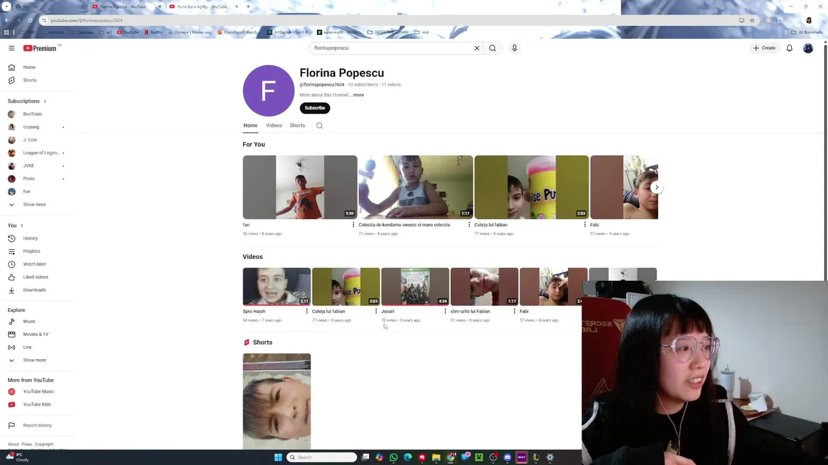Image resolution: width=828 pixels, height=465 pixels.
Task: Play the 'Spre Hațeh' video thumbnail
Action: 276,287
